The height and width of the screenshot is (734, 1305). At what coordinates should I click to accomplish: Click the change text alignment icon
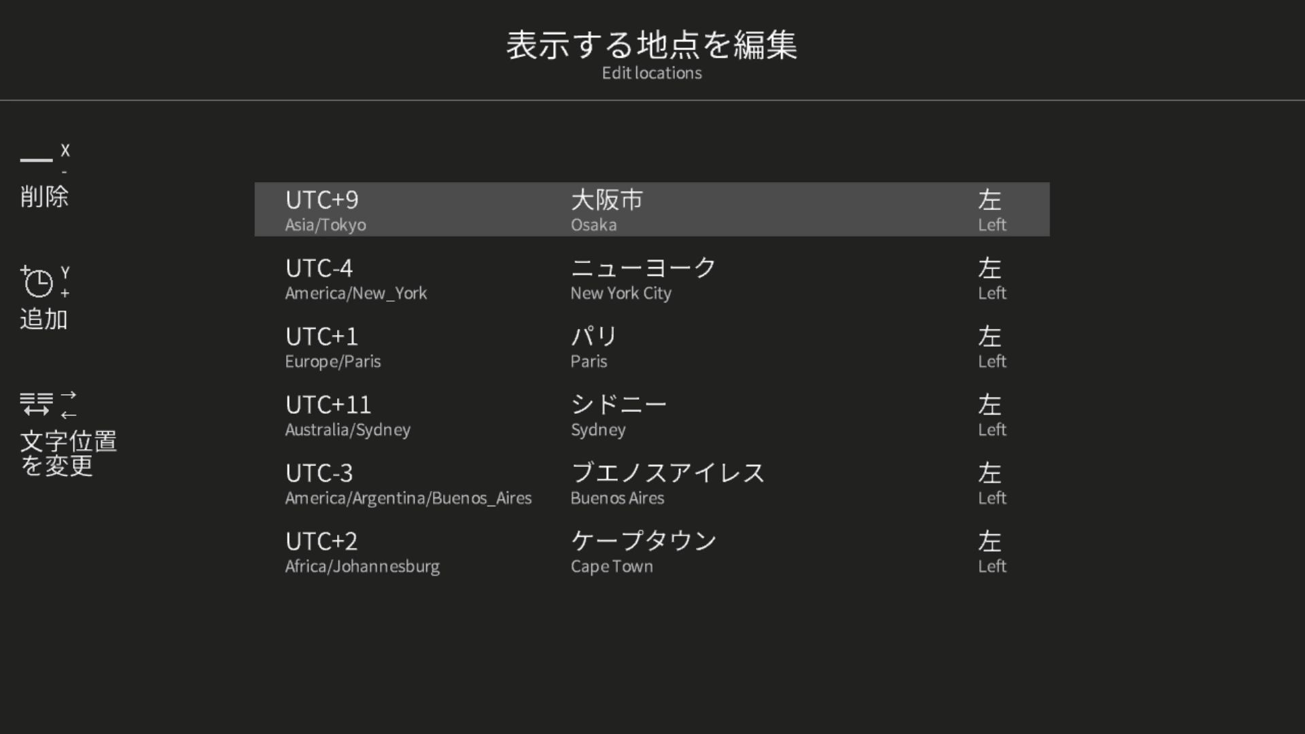tap(37, 404)
